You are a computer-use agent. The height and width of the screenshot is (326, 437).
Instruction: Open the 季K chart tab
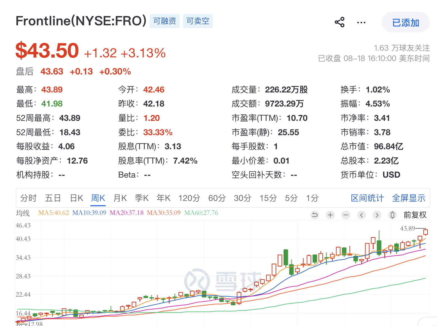coord(142,198)
